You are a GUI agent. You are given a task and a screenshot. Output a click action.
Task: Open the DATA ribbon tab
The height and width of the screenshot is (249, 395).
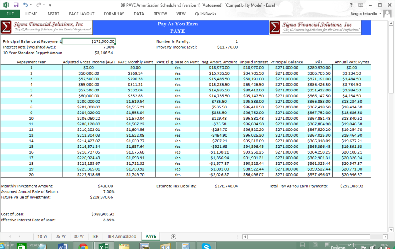tap(139, 14)
